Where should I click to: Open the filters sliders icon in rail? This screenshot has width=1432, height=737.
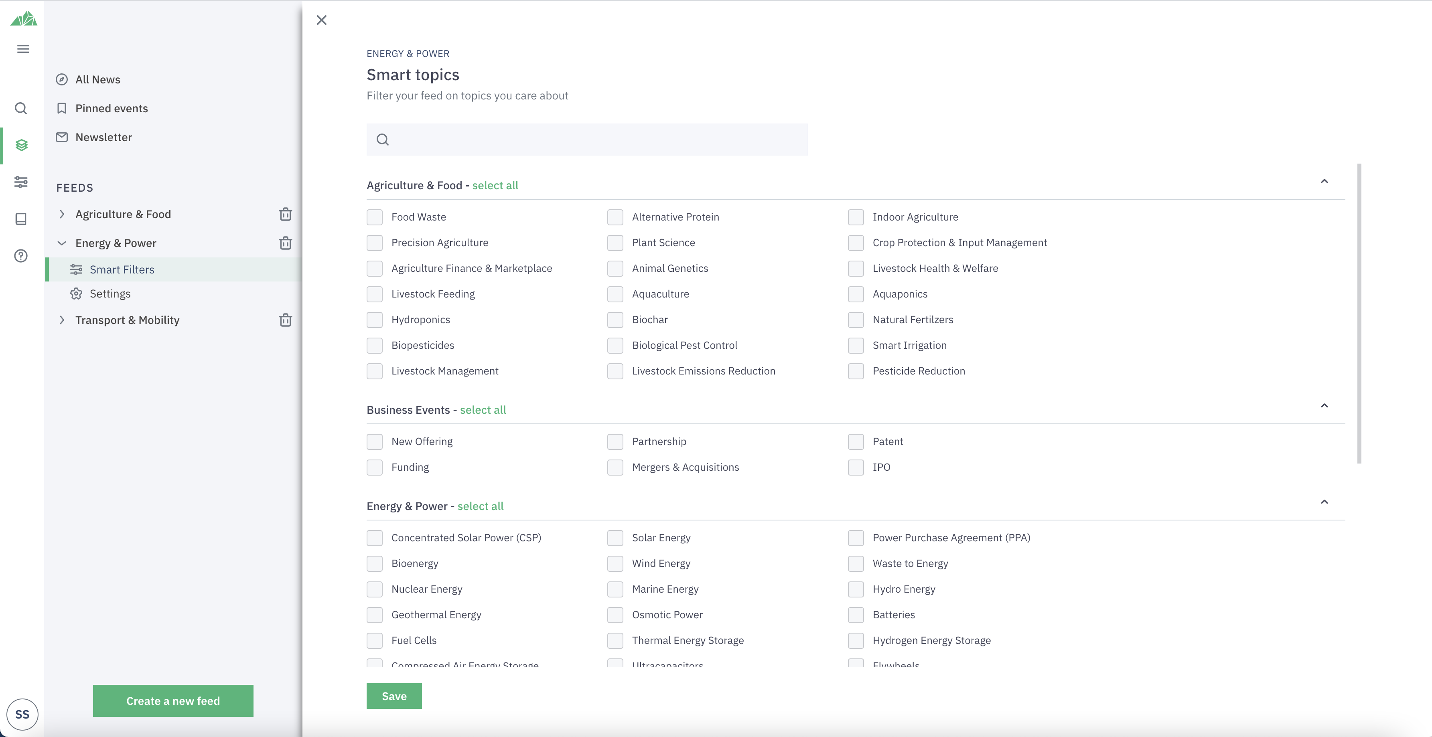21,182
